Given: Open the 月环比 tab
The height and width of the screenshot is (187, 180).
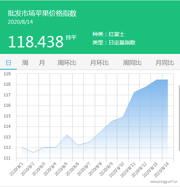Looking at the screenshot, I should [99, 63].
